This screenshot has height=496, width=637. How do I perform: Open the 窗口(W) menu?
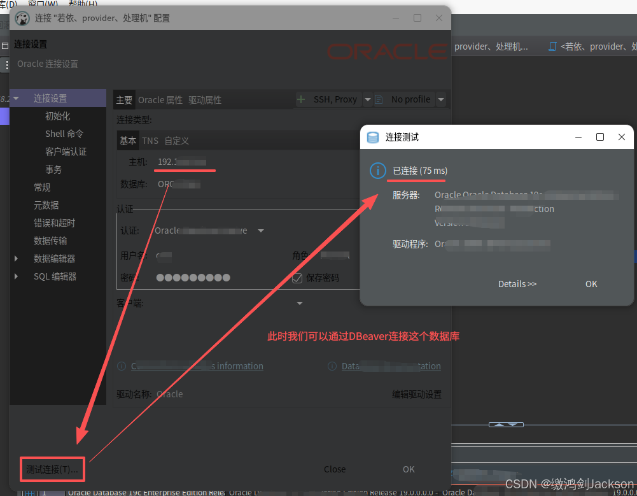tap(43, 3)
